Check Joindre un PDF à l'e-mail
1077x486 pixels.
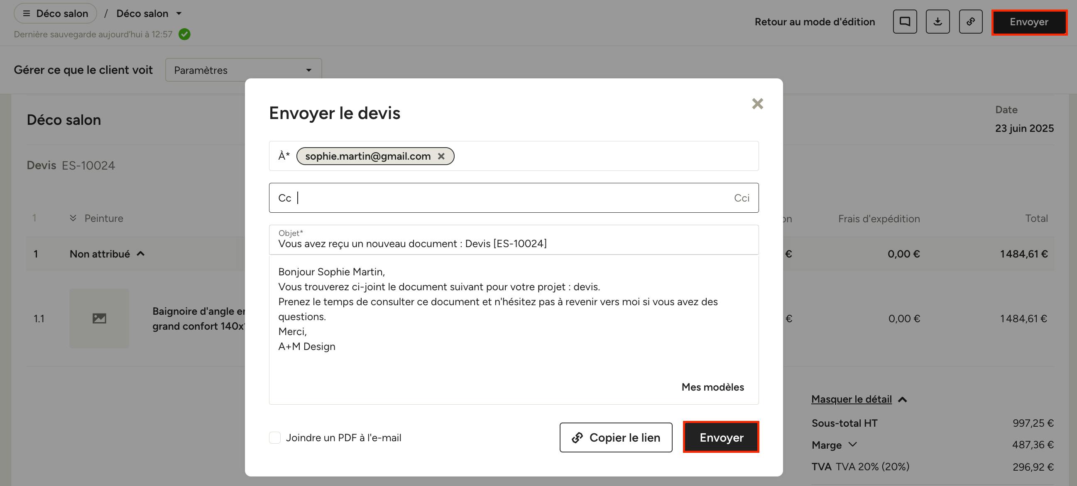pos(275,437)
